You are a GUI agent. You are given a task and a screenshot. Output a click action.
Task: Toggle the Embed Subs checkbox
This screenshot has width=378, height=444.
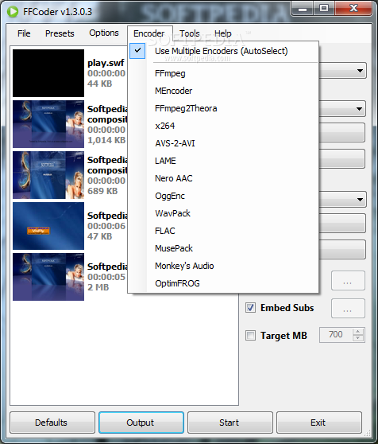tap(251, 308)
